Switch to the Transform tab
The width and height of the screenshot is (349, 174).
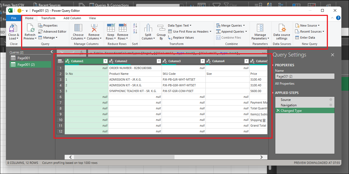pyautogui.click(x=48, y=18)
